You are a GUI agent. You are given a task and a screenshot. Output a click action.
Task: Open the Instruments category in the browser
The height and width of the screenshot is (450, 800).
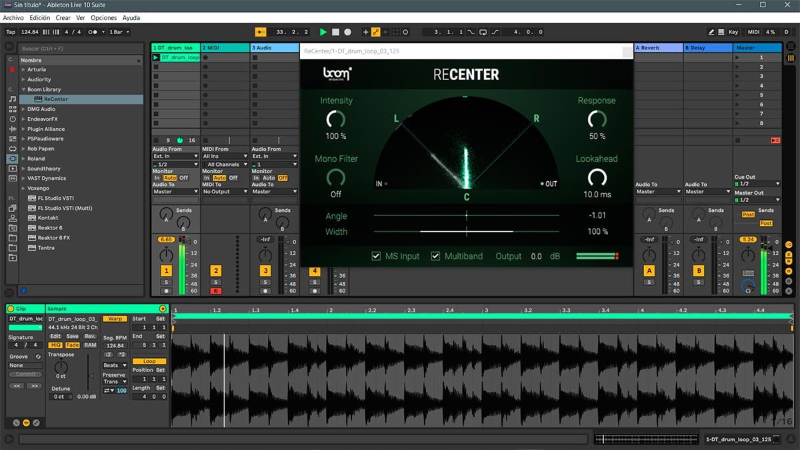12,119
